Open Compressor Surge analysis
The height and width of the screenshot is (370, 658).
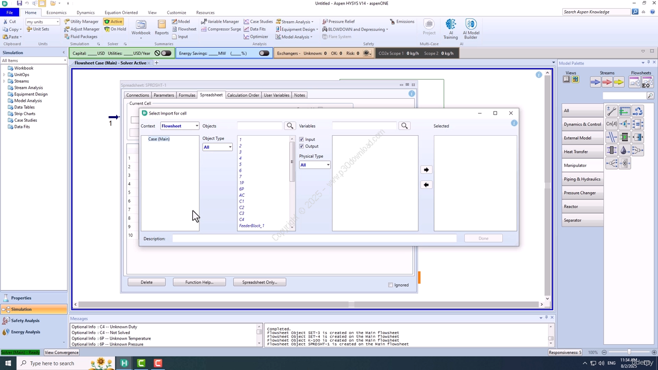[x=221, y=29]
